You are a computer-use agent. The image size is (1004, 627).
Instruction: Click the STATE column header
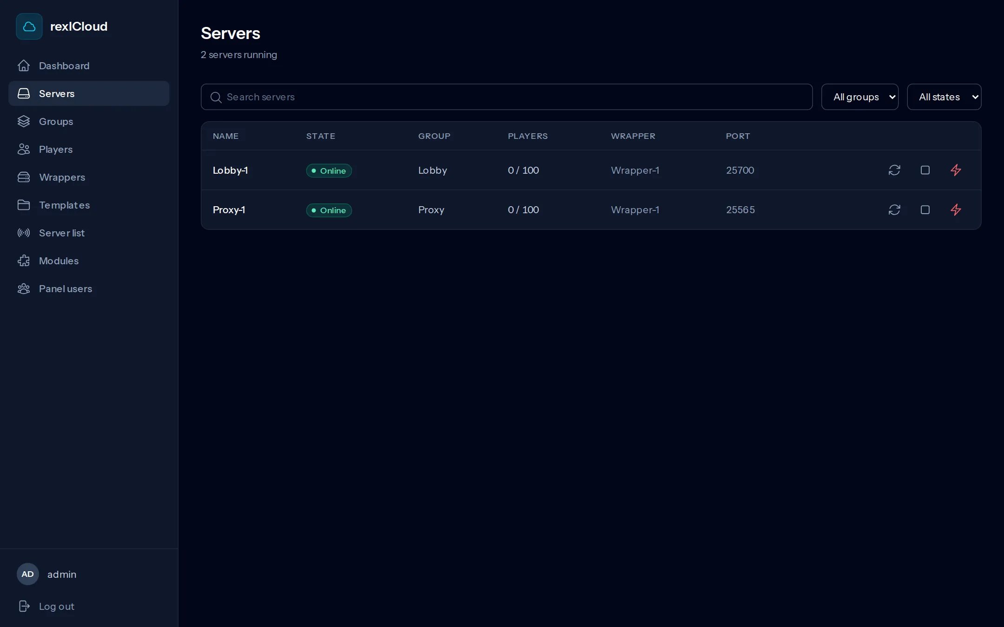(321, 136)
